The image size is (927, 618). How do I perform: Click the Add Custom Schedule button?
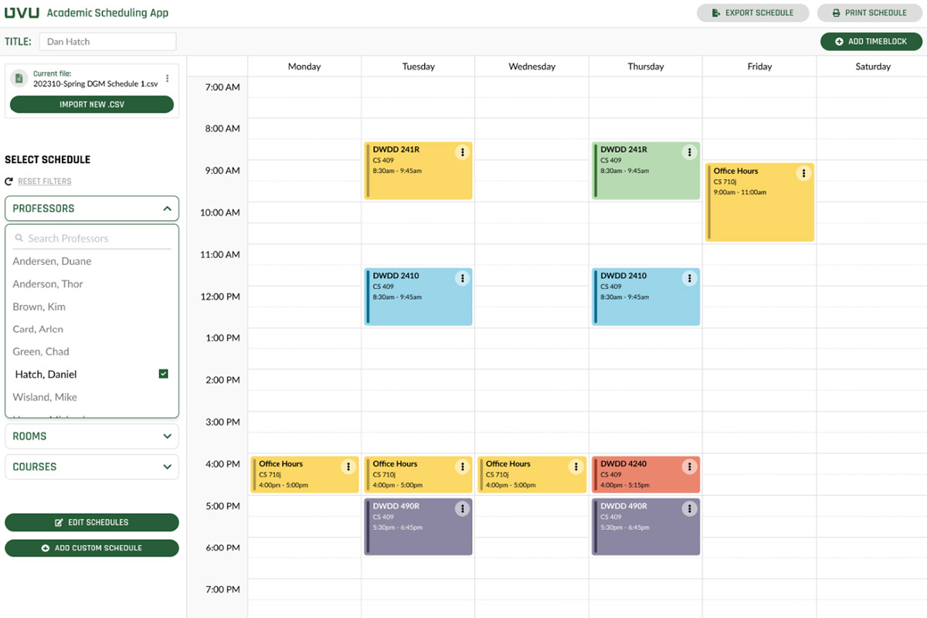pos(92,548)
